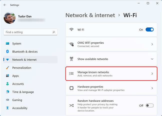This screenshot has height=116, width=162.
Task: Click Network & internet breadcrumb link
Action: [90, 15]
